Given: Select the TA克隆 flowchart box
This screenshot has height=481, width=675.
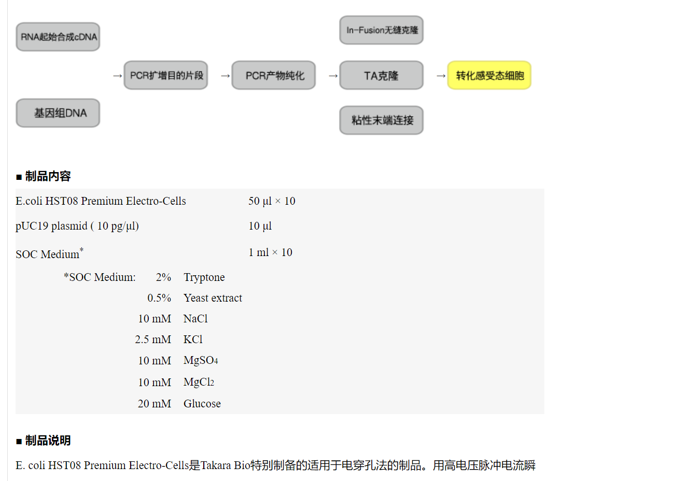Looking at the screenshot, I should click(382, 76).
